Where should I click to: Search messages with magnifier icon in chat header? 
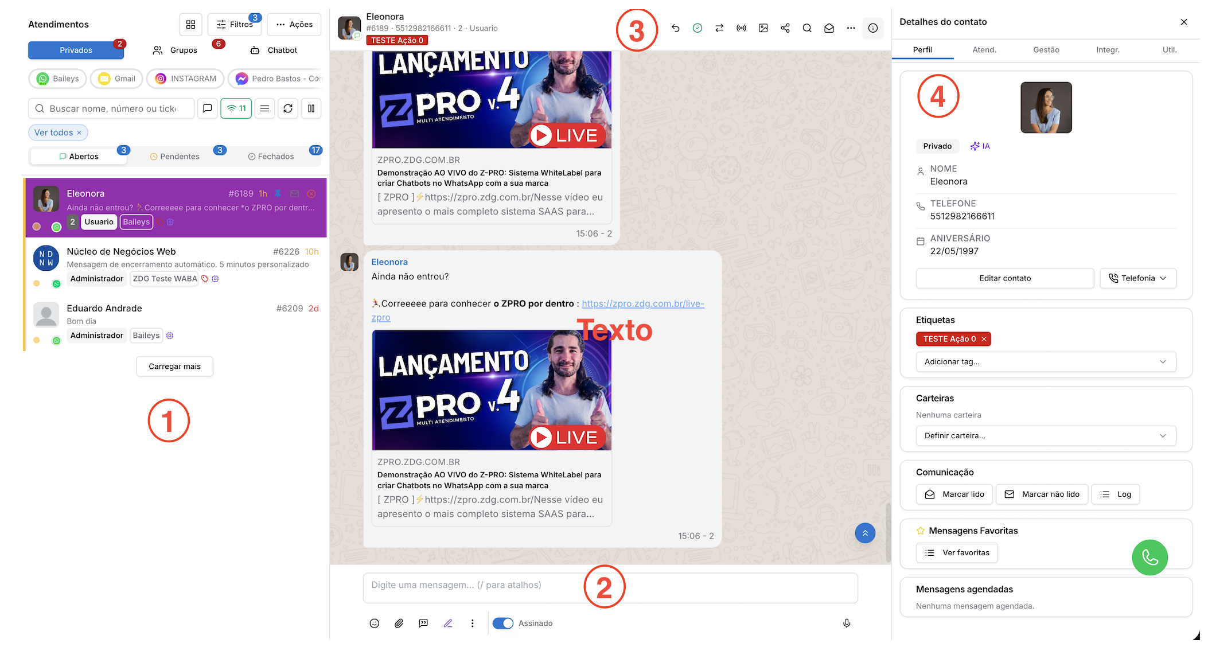pyautogui.click(x=807, y=28)
